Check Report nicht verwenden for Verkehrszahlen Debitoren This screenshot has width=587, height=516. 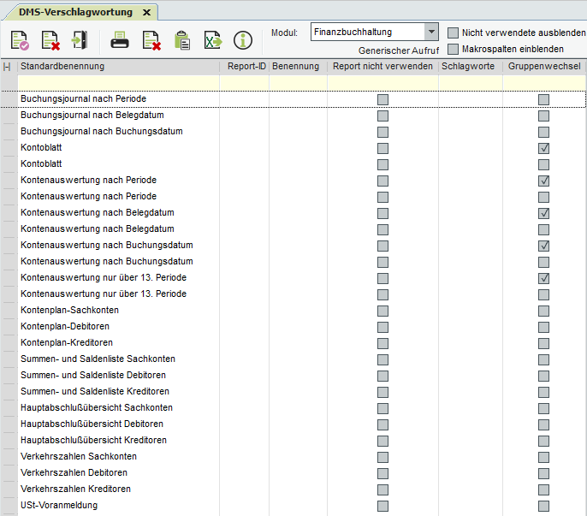382,474
